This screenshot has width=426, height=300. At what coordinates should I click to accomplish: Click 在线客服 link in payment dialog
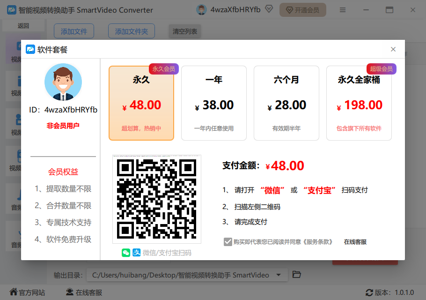pyautogui.click(x=355, y=242)
